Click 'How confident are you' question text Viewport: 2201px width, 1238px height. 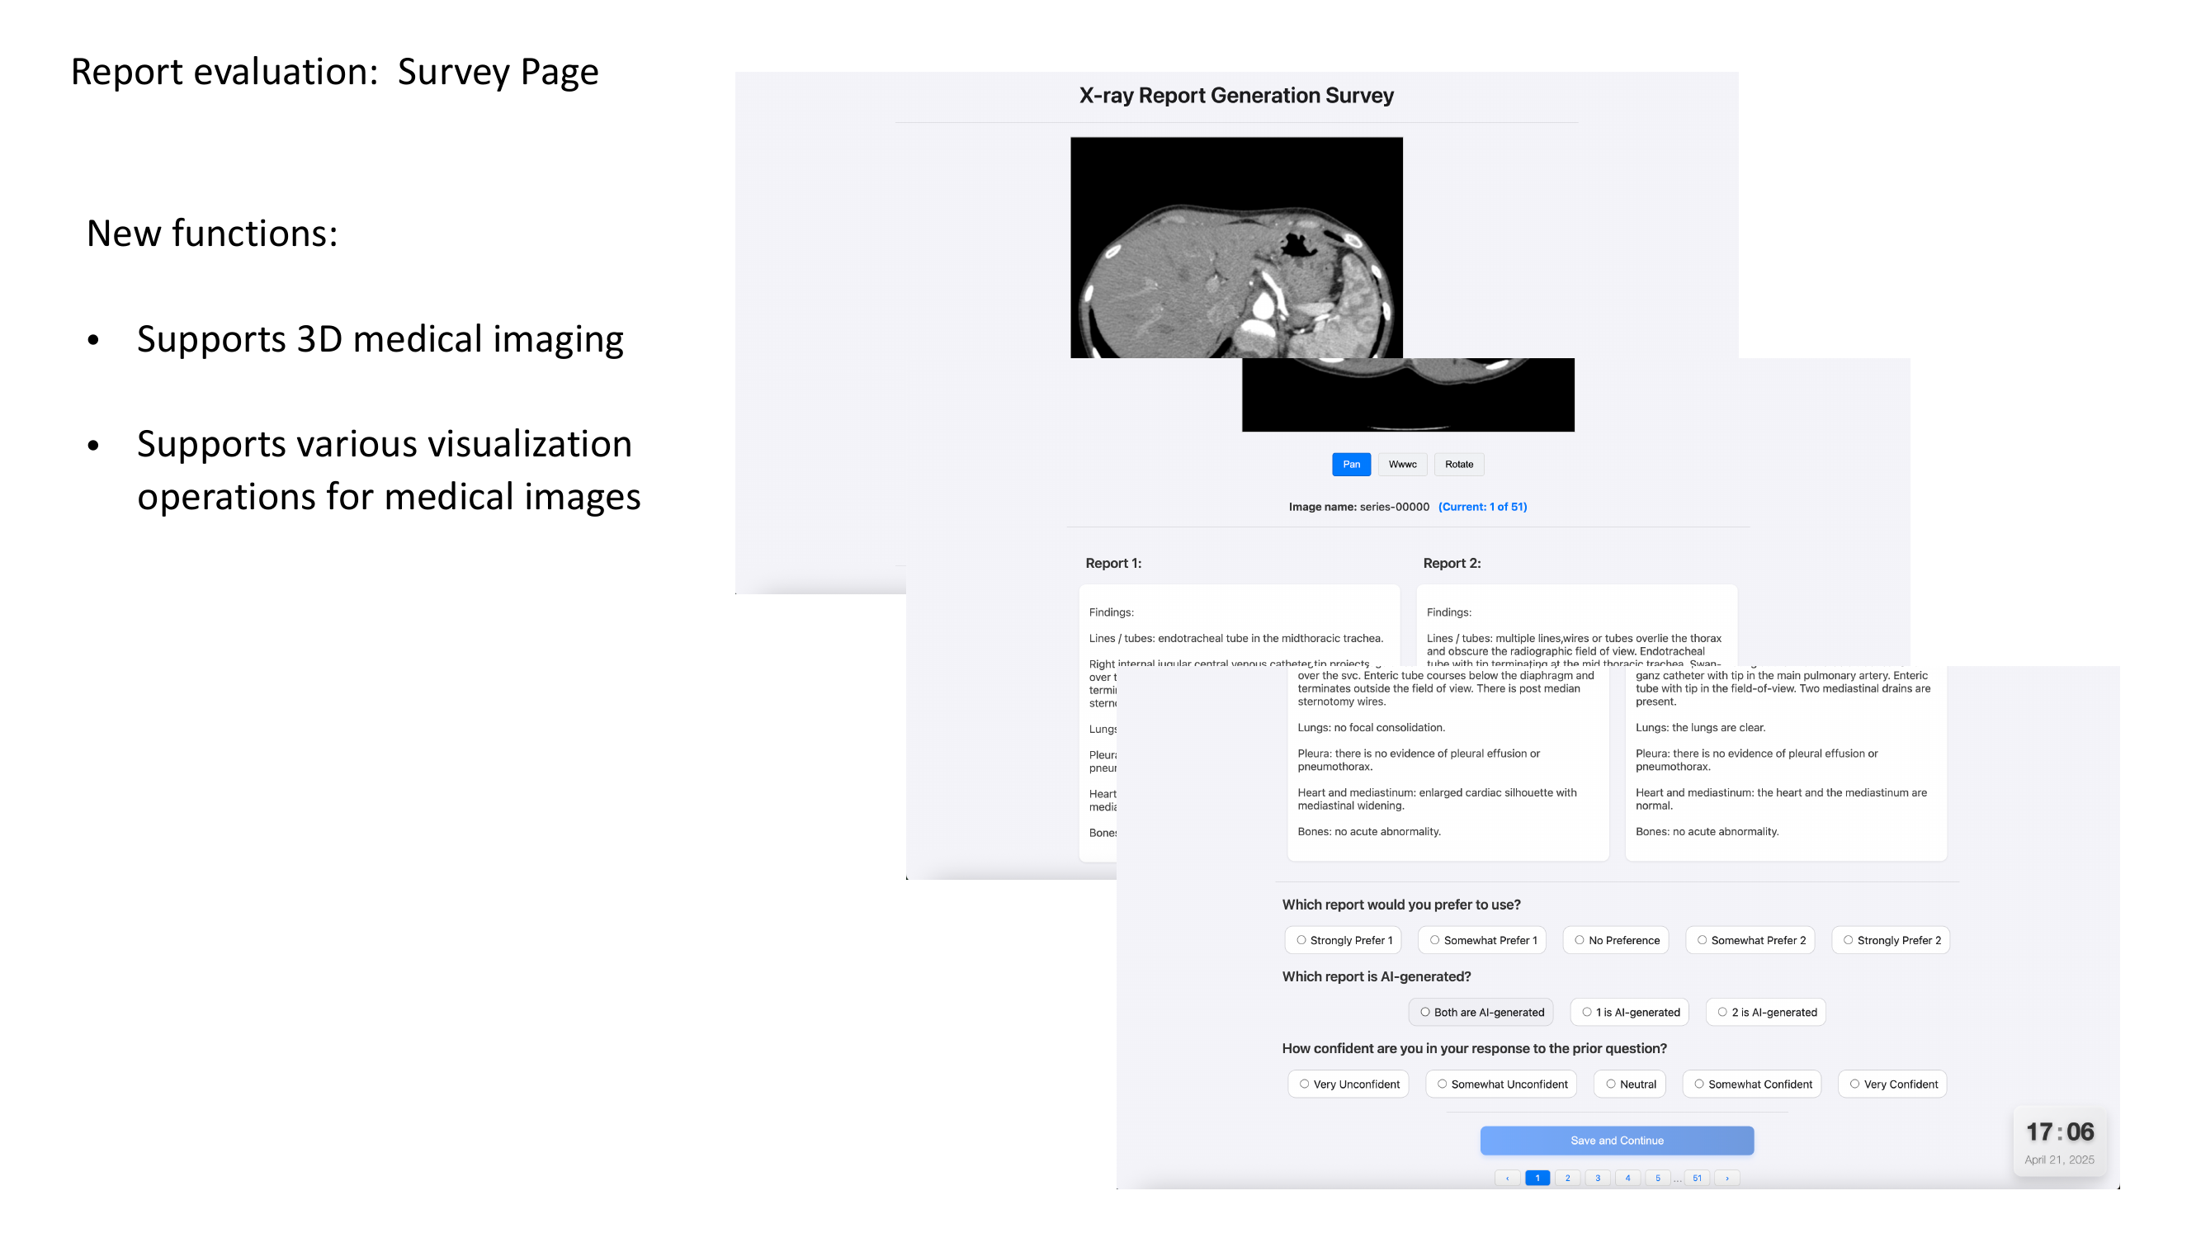tap(1474, 1047)
